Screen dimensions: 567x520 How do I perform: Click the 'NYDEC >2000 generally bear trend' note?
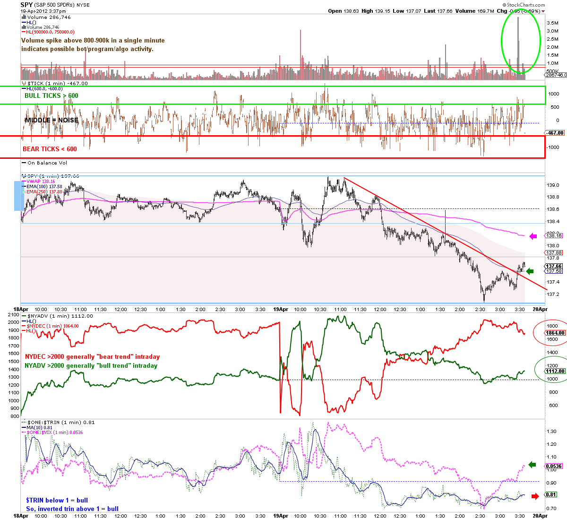click(92, 356)
